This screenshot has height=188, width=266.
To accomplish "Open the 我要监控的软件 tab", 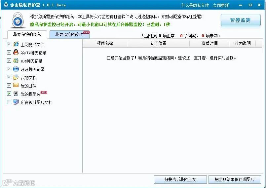I will 69,35.
